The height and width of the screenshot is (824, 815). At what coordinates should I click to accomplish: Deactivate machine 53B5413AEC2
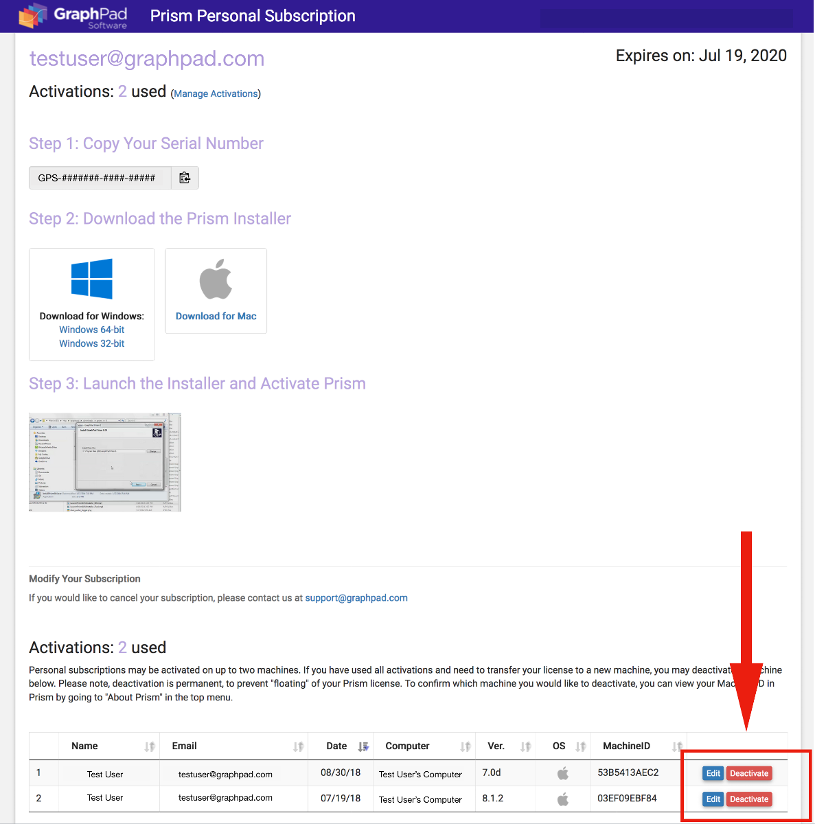(749, 773)
